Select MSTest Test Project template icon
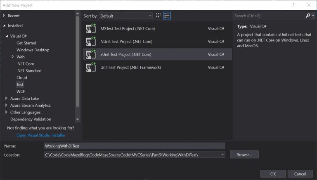Viewport: 317px width, 180px height. click(91, 28)
